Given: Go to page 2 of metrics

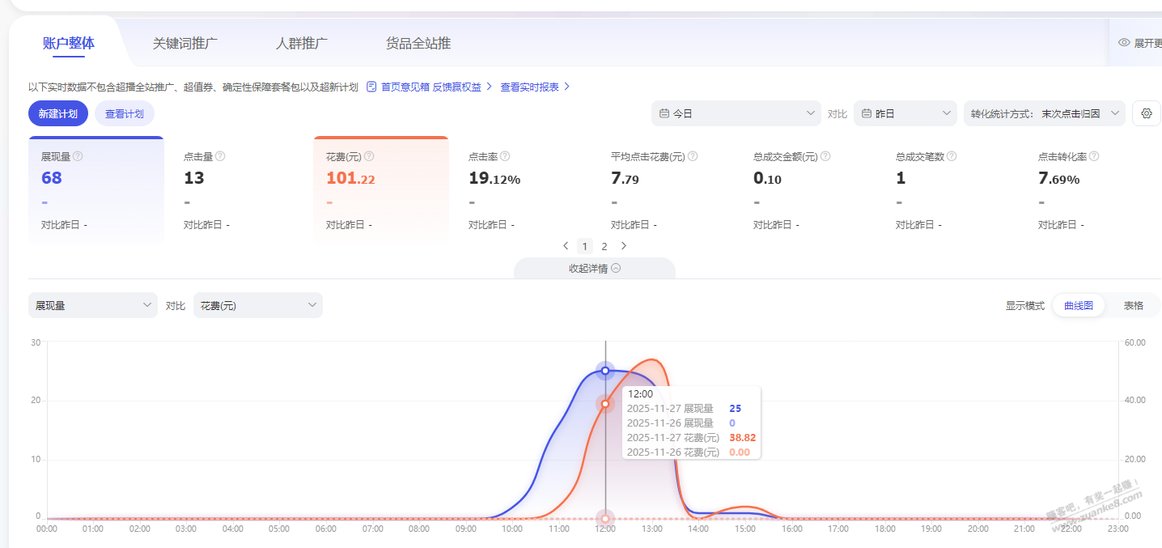Looking at the screenshot, I should point(604,246).
